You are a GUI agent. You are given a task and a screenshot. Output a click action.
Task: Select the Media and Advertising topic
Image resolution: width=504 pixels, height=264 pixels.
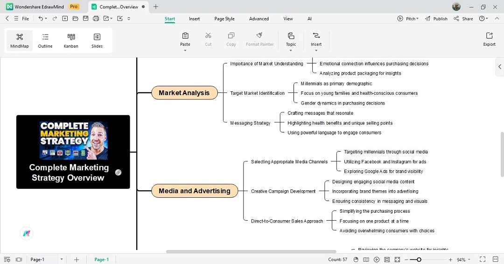pos(195,191)
